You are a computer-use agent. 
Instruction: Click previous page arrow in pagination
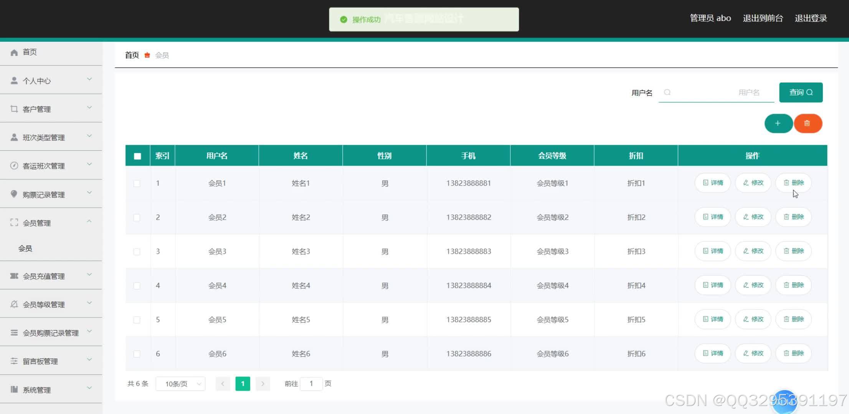[x=223, y=384]
